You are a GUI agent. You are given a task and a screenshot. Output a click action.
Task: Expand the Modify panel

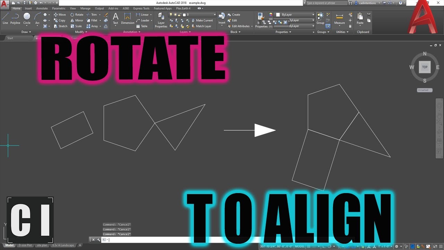pyautogui.click(x=81, y=32)
